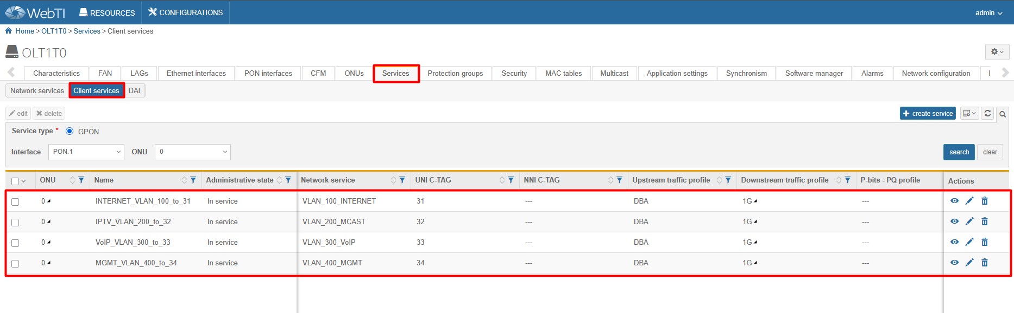Open the admin user menu

coord(988,12)
